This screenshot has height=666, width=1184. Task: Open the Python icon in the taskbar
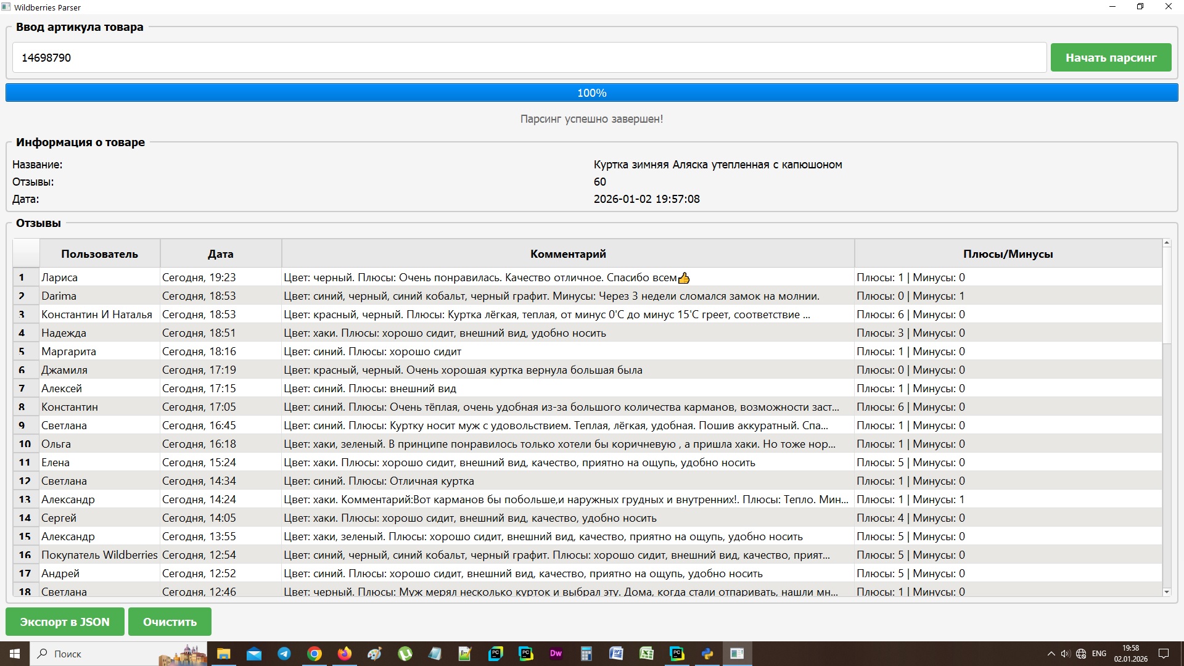pyautogui.click(x=707, y=654)
